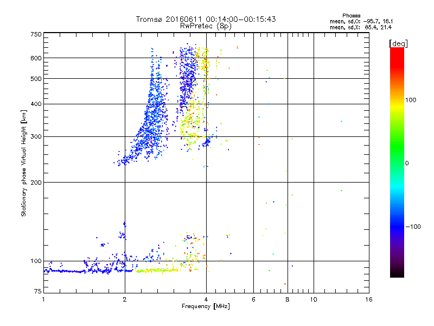Click the plot title 'Tromsø 20160611 00:14:00-00:15:43'
Image resolution: width=434 pixels, height=326 pixels.
[x=206, y=19]
